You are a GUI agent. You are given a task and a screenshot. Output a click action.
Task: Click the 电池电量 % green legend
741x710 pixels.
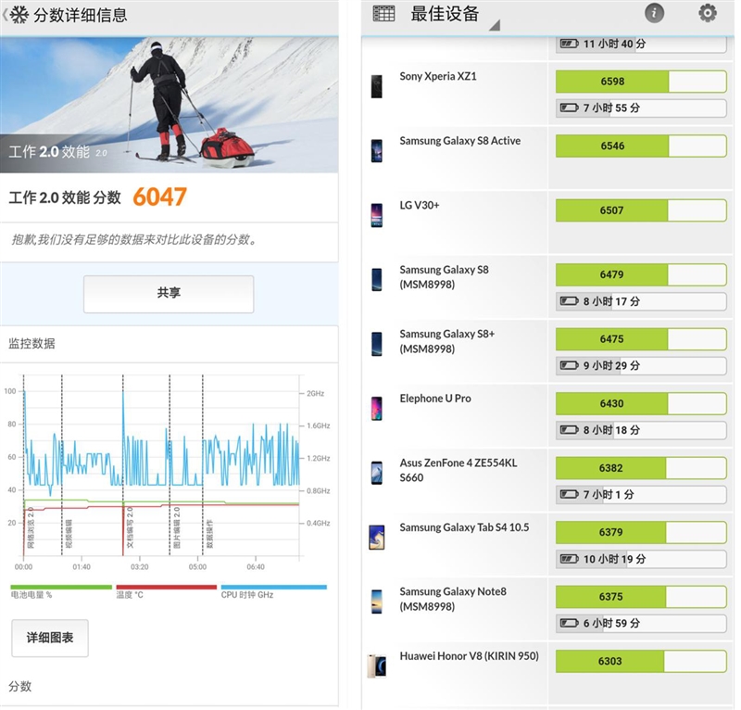click(x=61, y=591)
